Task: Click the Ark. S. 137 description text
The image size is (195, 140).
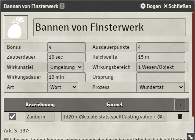Action: (x=17, y=131)
